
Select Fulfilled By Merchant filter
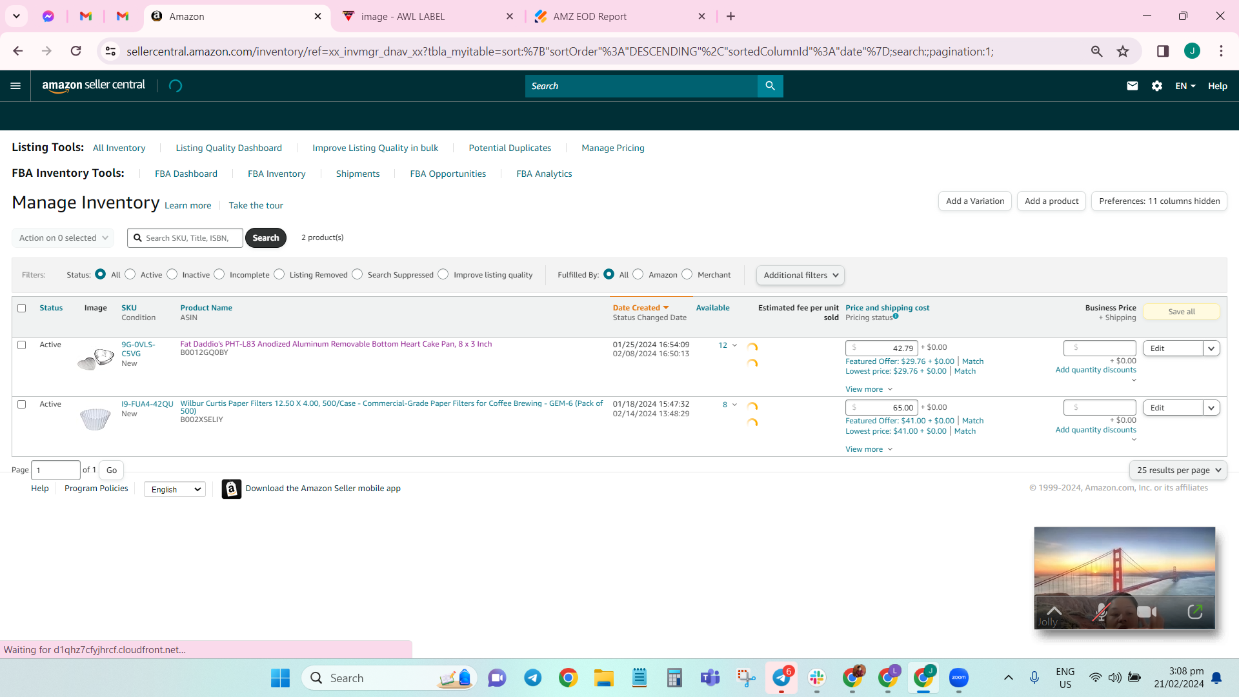point(687,274)
